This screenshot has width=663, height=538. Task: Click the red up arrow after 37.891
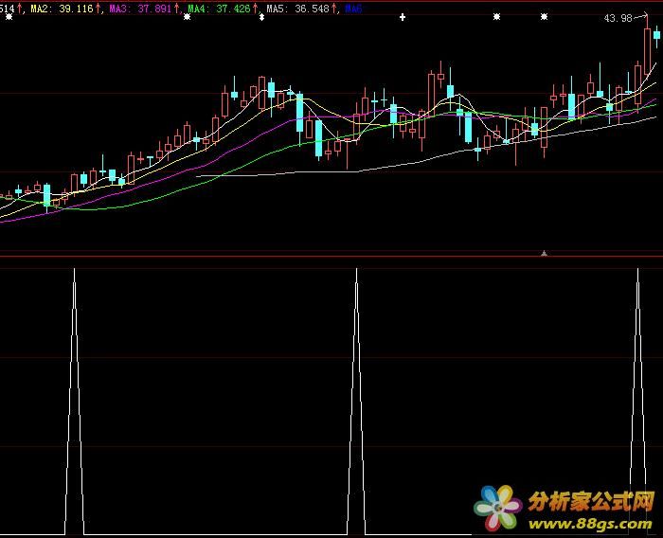pos(178,9)
